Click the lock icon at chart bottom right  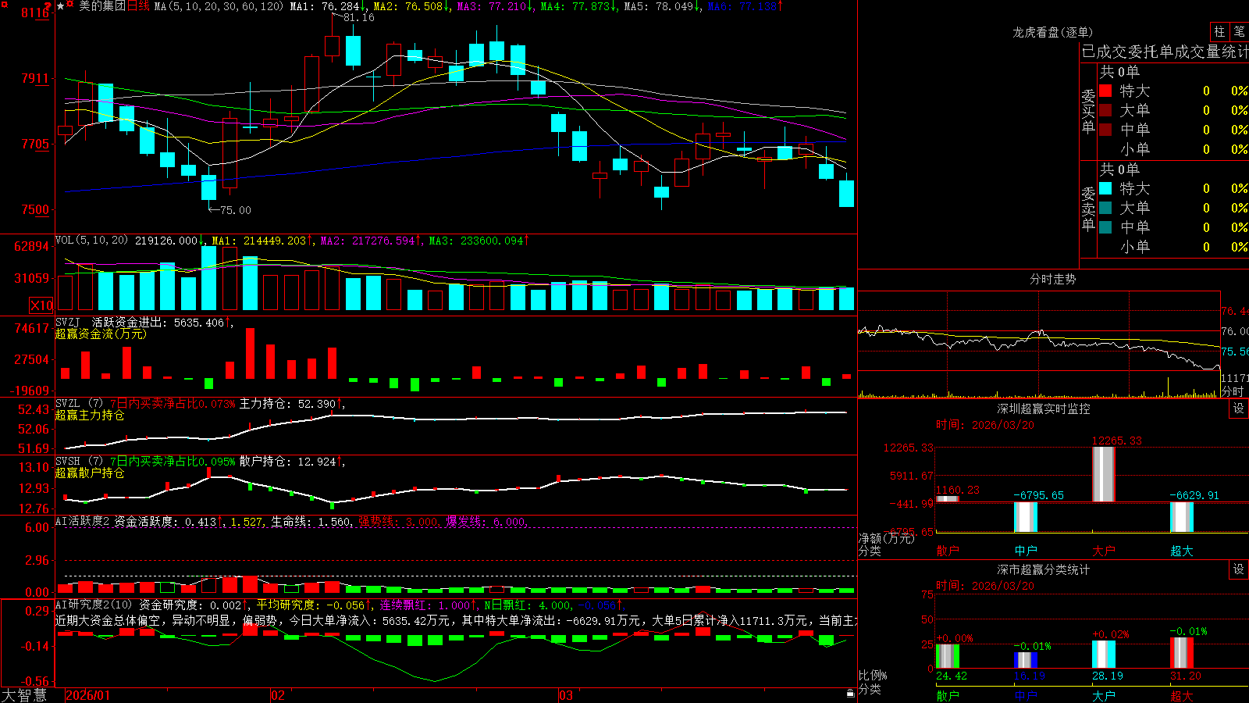851,693
